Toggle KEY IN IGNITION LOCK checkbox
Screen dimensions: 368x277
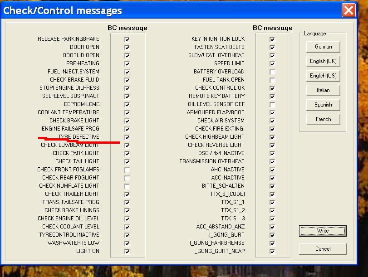tap(272, 39)
